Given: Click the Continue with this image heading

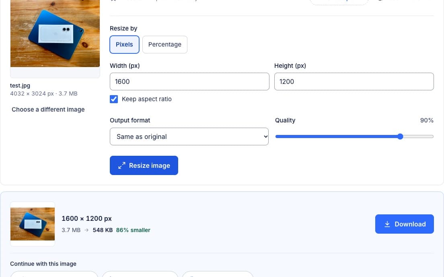Looking at the screenshot, I should click(43, 264).
